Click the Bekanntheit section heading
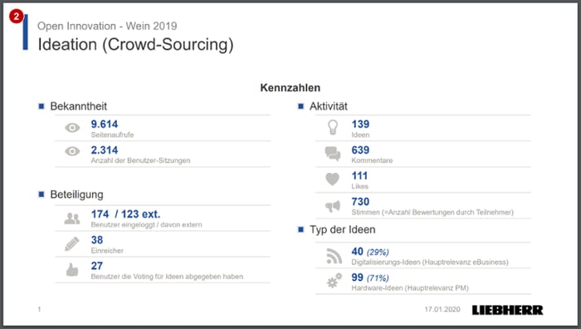Image resolution: width=581 pixels, height=329 pixels. (x=79, y=106)
